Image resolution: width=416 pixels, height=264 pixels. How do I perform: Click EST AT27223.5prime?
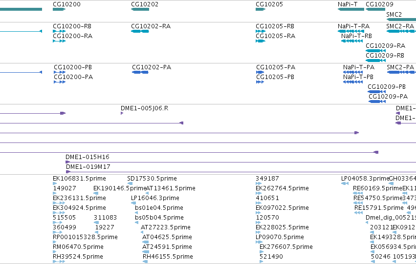click(x=142, y=232)
